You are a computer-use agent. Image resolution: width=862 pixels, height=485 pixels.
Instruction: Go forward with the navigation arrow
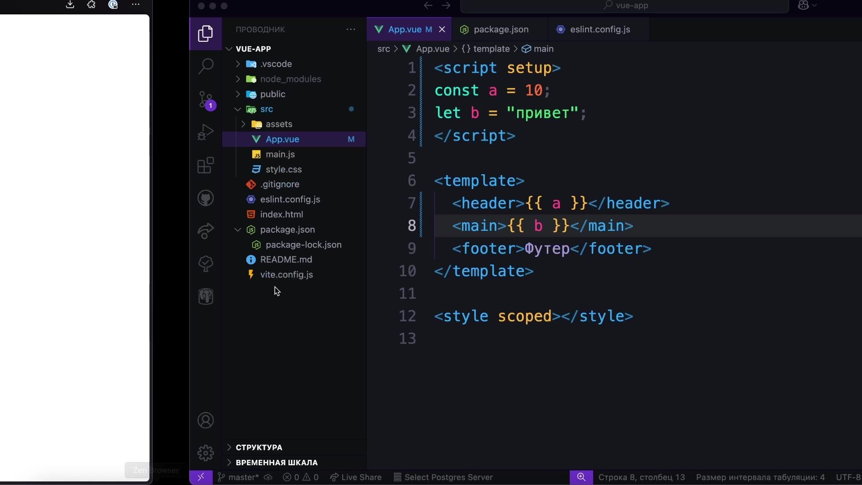coord(446,5)
